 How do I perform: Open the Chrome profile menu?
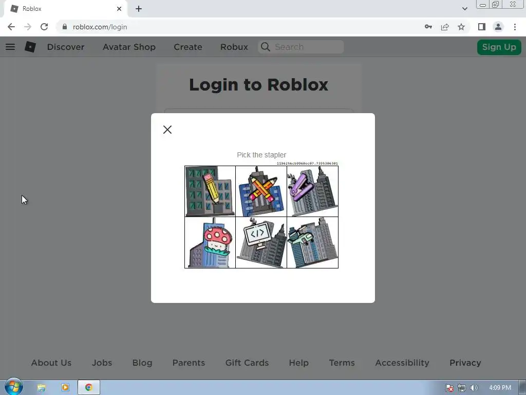click(x=498, y=27)
